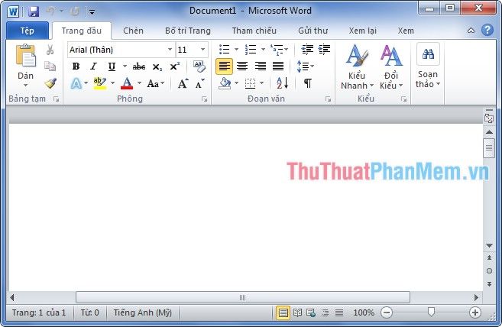Jump to previous page double-arrow icon
Image resolution: width=502 pixels, height=327 pixels.
click(489, 257)
